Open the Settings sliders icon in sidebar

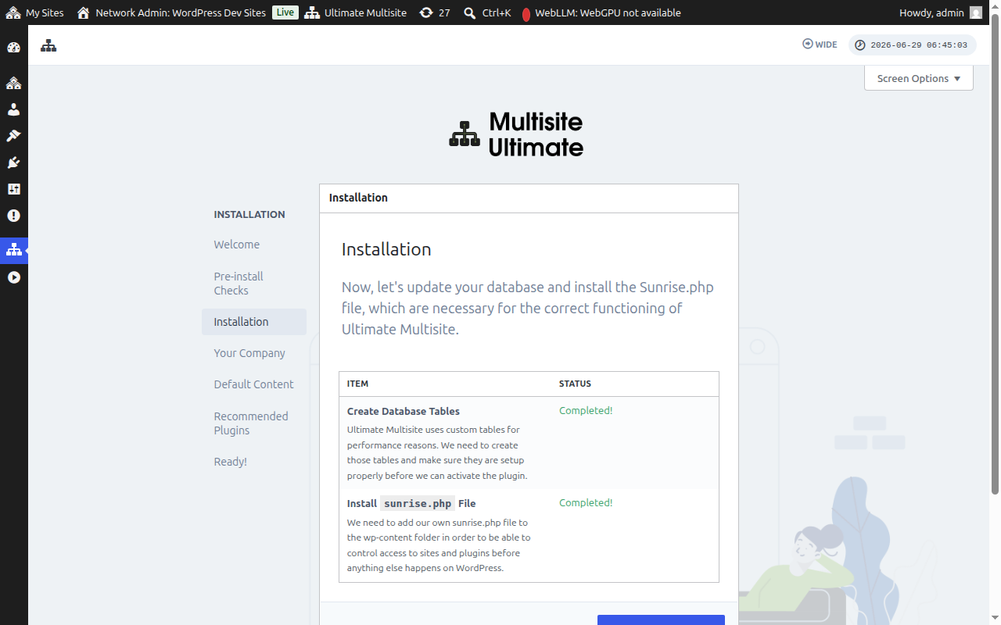coord(13,189)
